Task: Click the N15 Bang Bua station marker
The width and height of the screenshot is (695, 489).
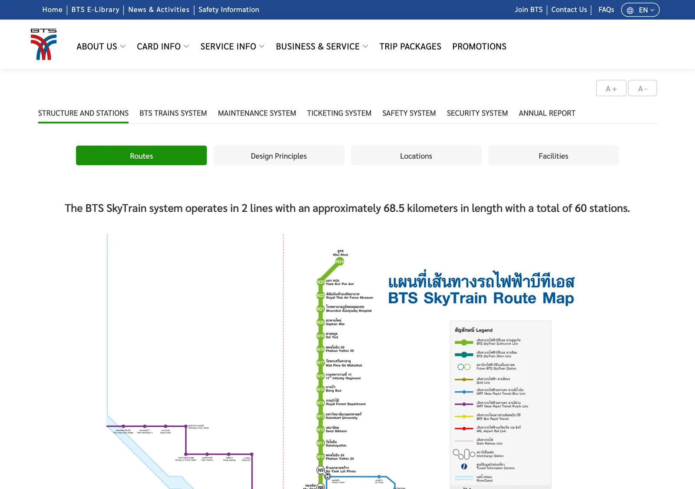Action: point(321,389)
